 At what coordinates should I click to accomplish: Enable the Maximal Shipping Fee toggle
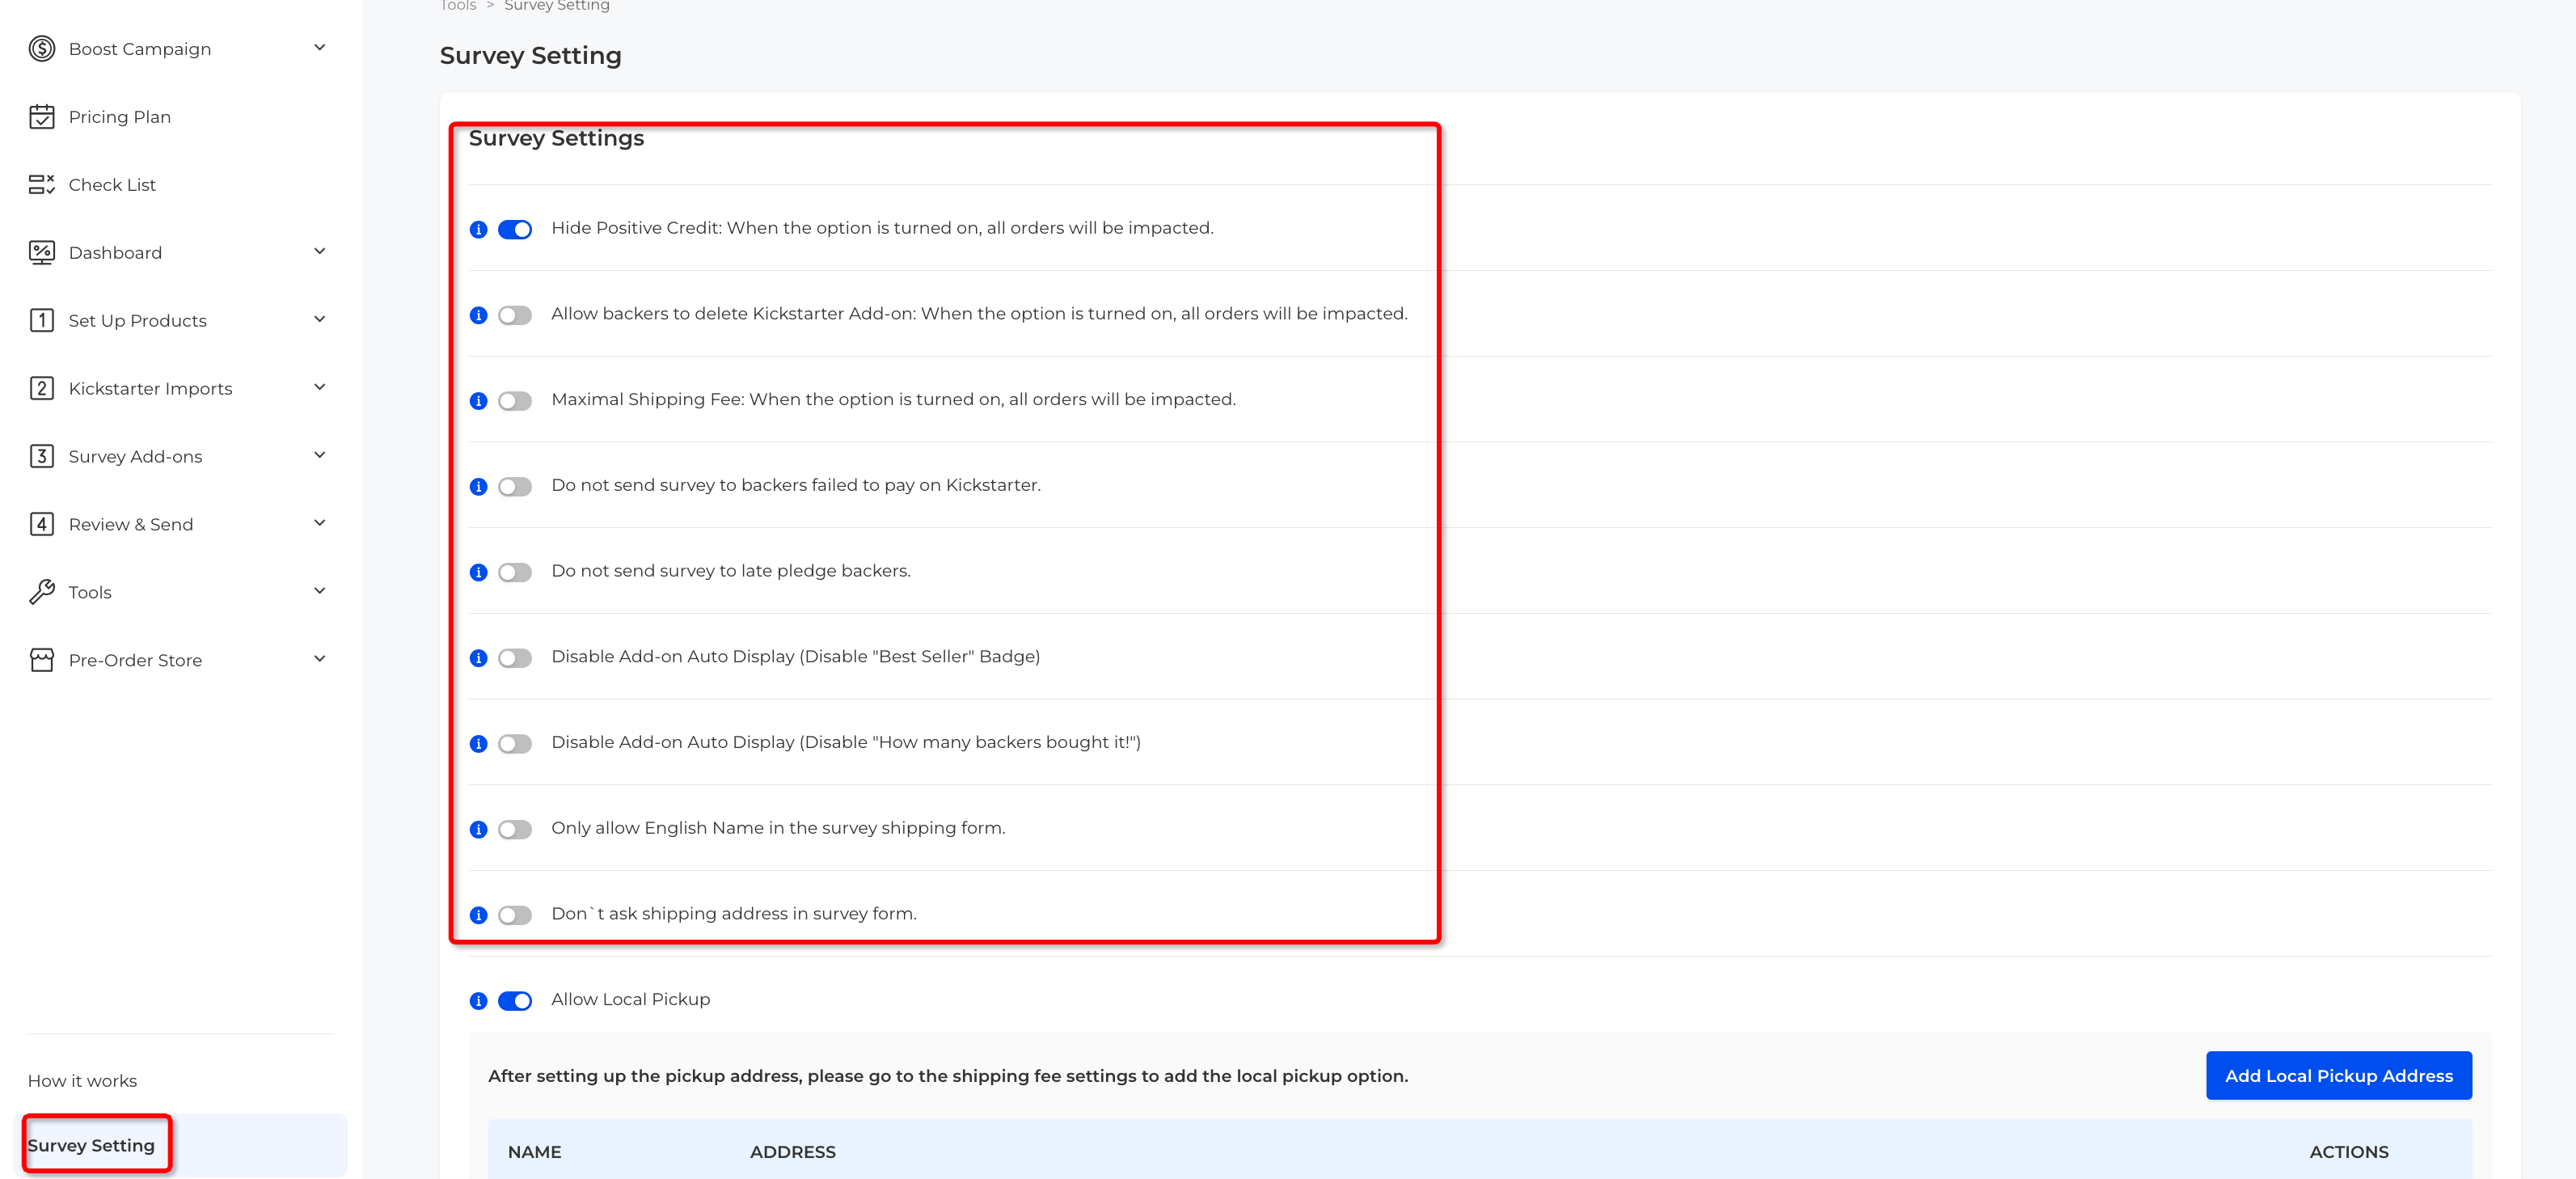point(515,401)
